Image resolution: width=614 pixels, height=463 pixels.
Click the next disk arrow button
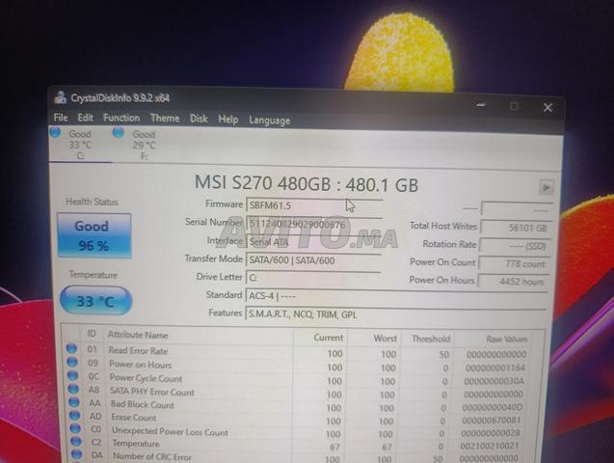[x=546, y=187]
